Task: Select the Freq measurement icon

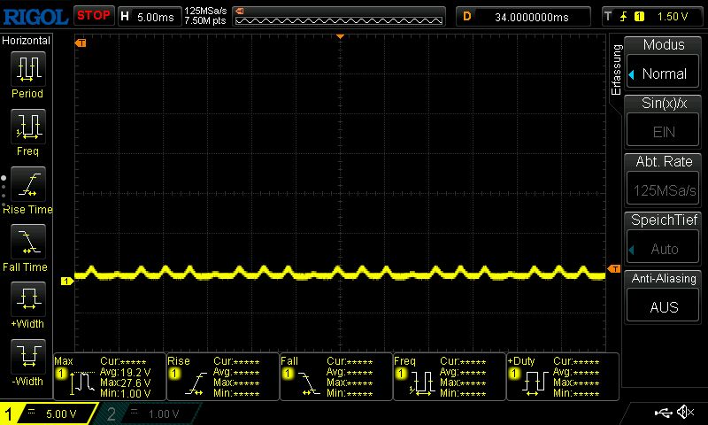Action: [28, 126]
